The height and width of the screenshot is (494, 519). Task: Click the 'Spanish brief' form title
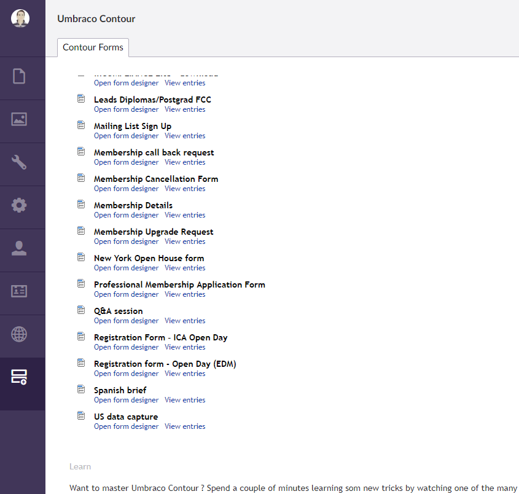[120, 390]
